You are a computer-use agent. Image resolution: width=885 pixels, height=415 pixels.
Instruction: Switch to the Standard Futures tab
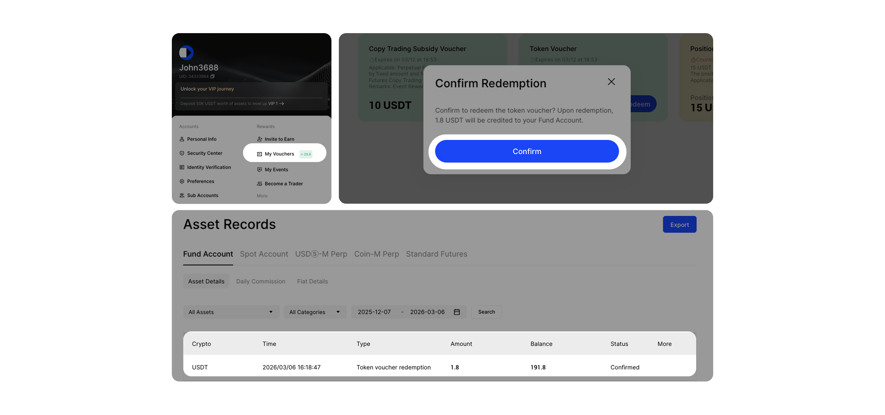[x=436, y=254]
